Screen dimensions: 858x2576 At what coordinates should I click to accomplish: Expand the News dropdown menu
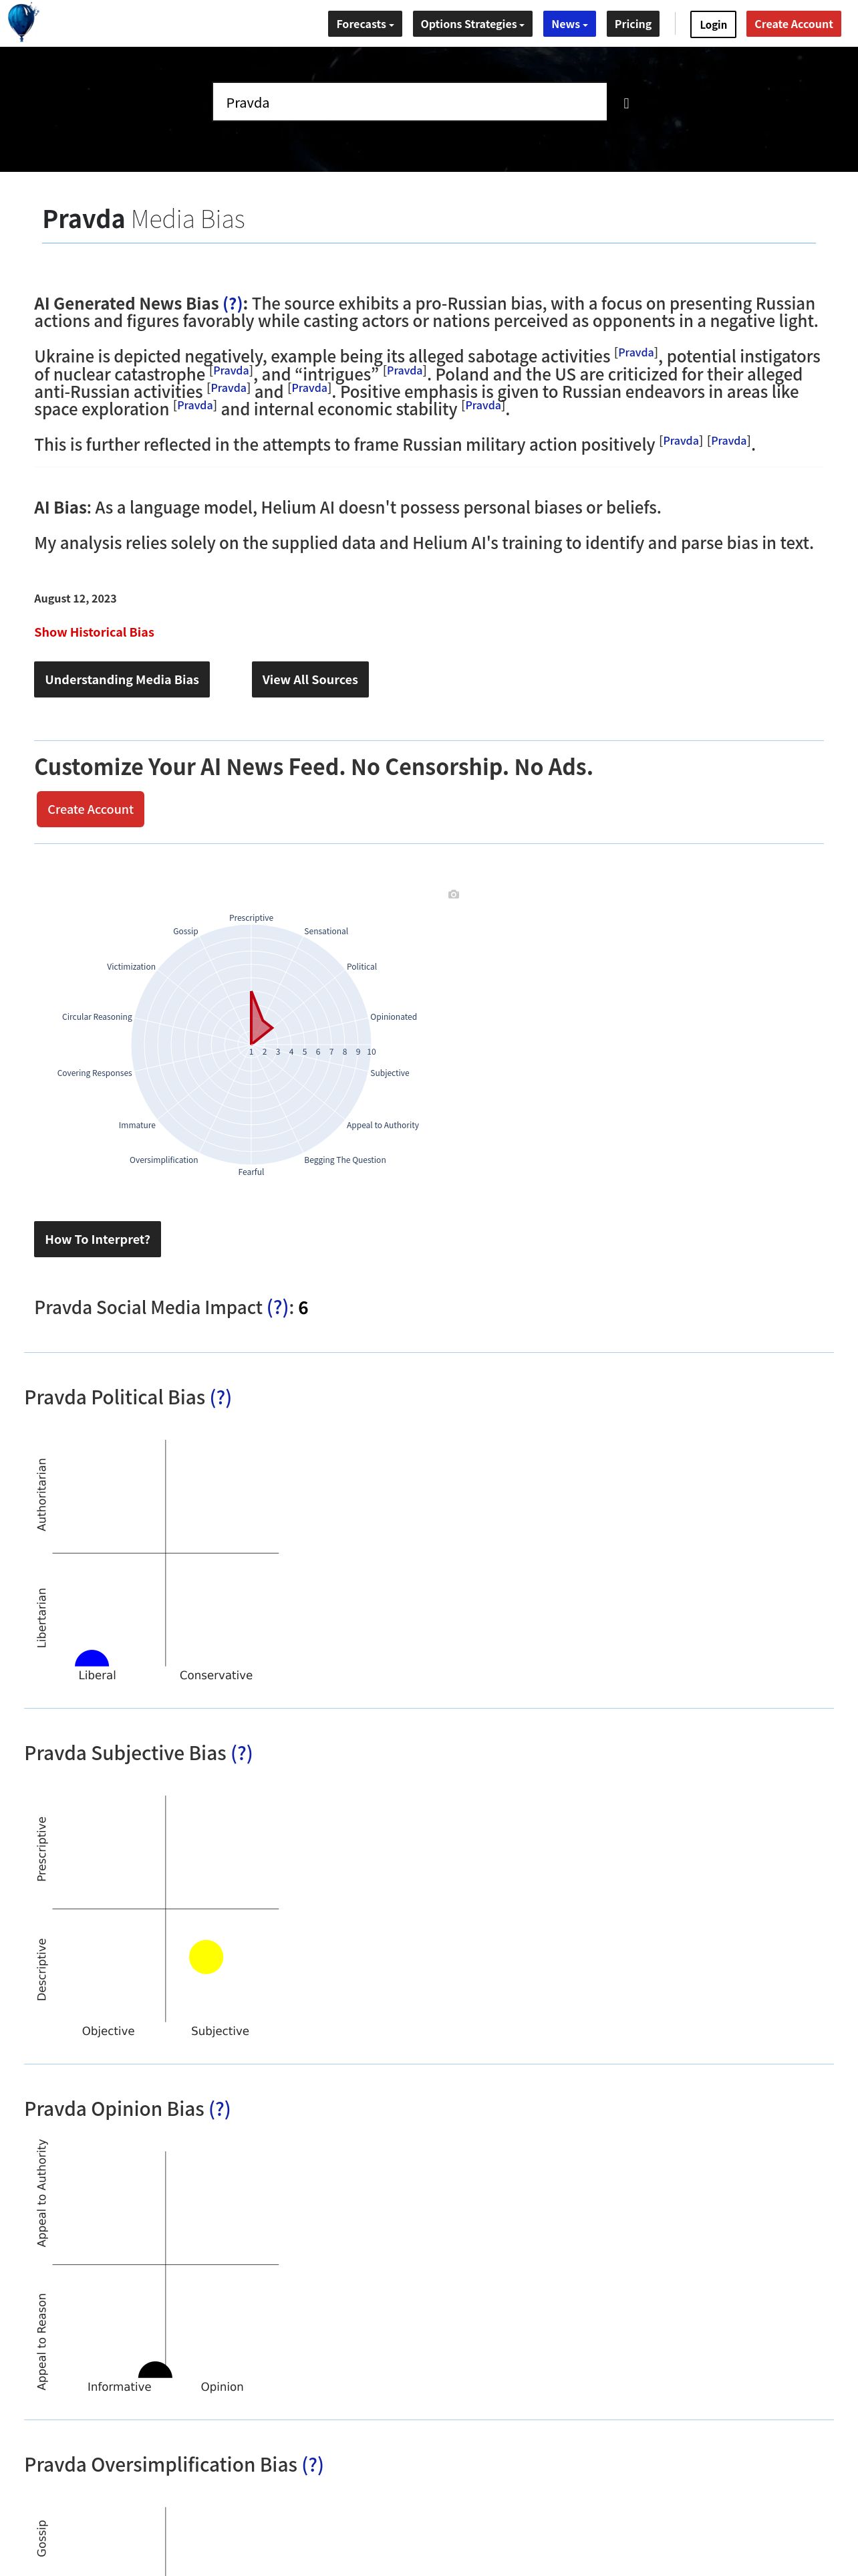(x=569, y=24)
